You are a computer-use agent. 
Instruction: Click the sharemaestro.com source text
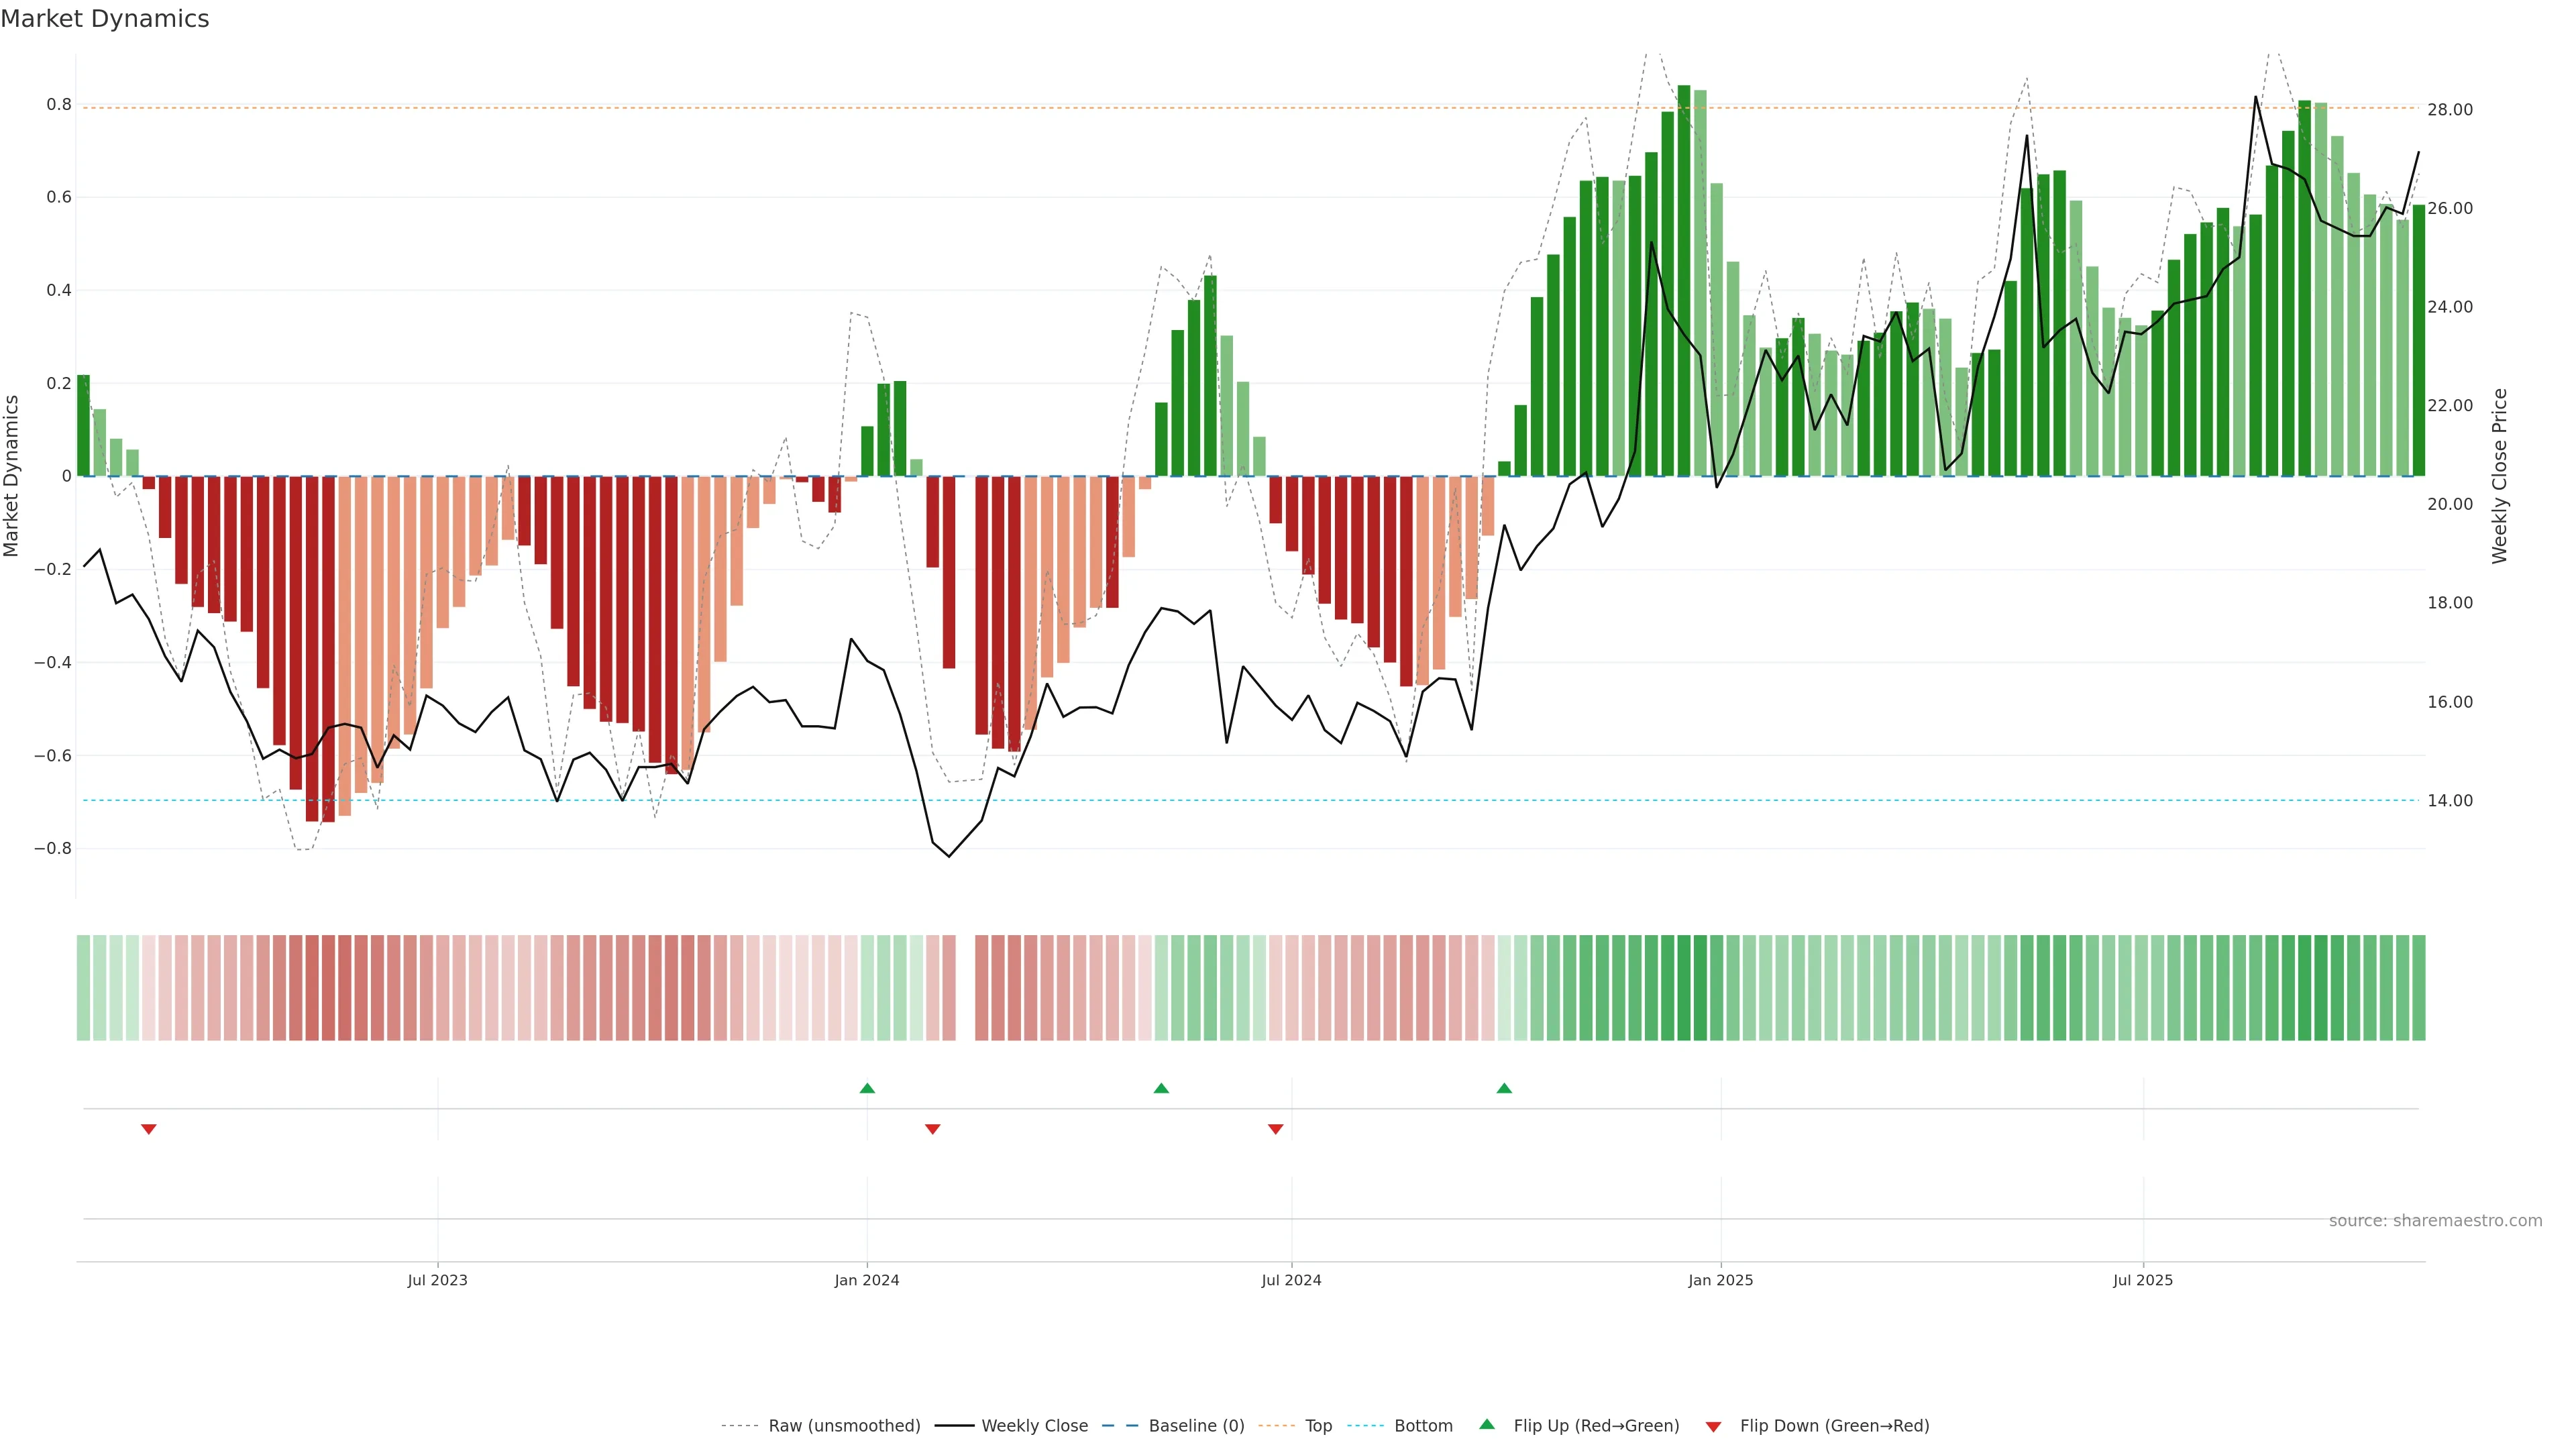2435,1221
